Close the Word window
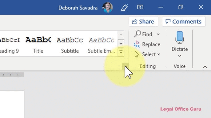211x118 pixels. (201, 7)
